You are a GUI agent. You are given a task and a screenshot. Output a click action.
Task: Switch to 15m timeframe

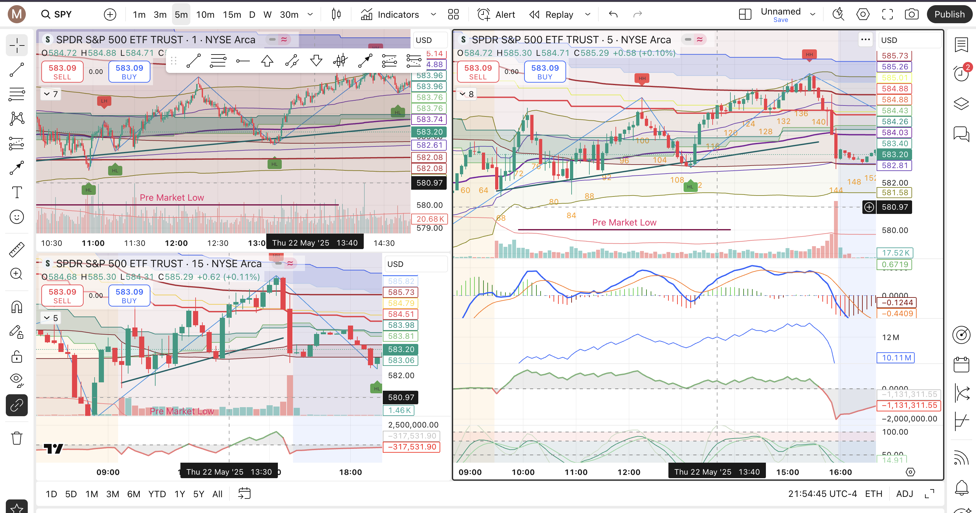pos(232,15)
